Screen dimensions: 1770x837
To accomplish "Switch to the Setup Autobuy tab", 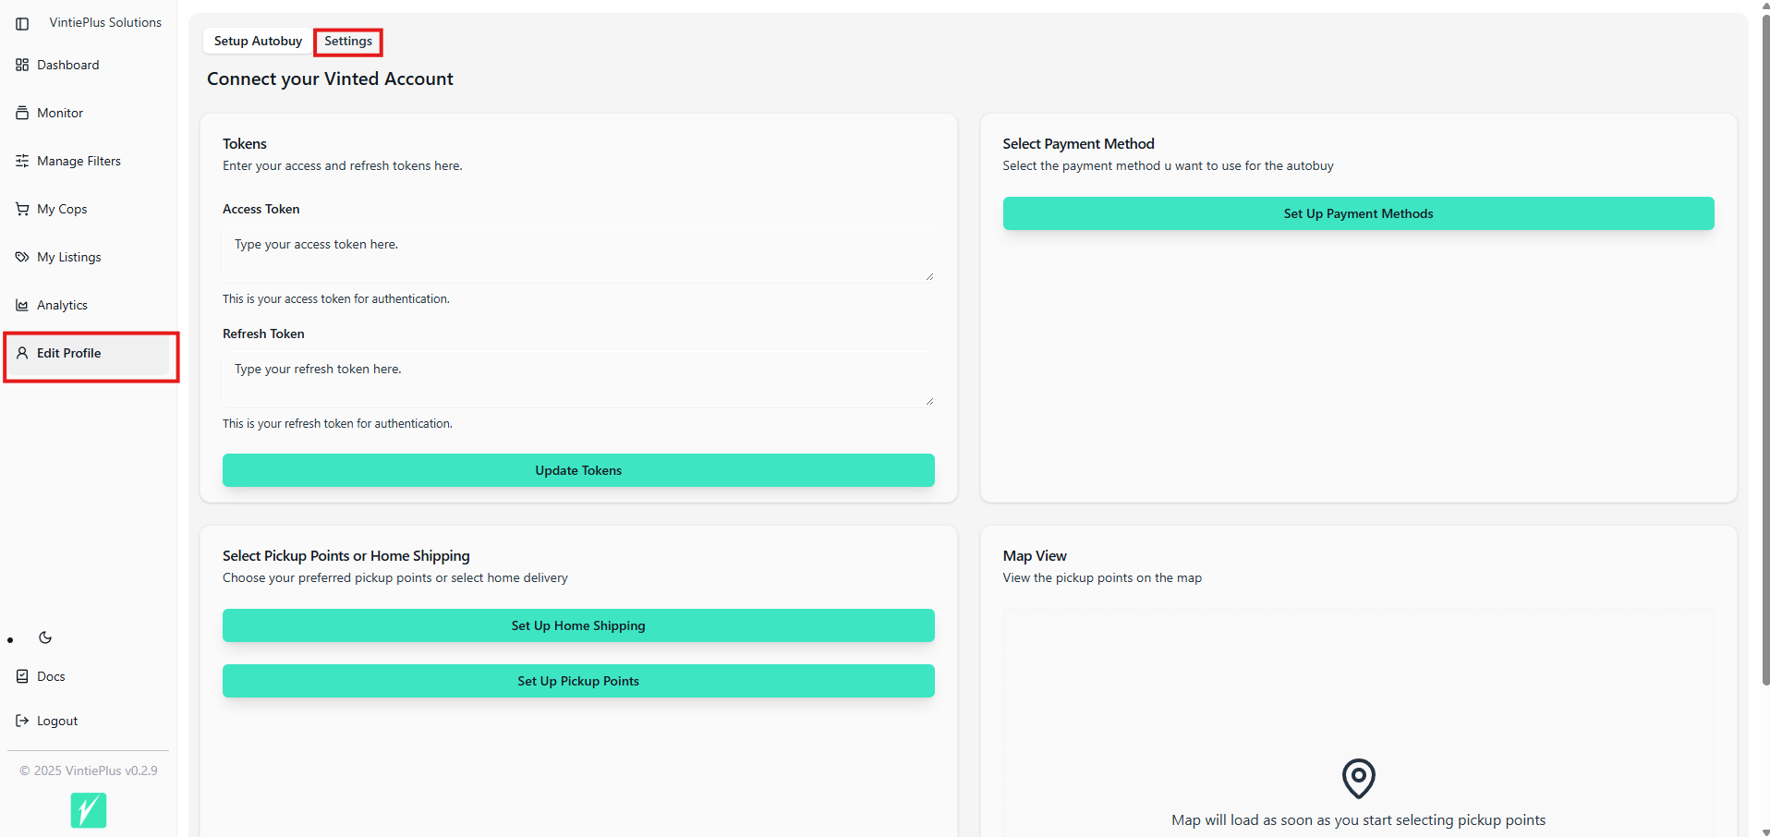I will click(x=258, y=41).
